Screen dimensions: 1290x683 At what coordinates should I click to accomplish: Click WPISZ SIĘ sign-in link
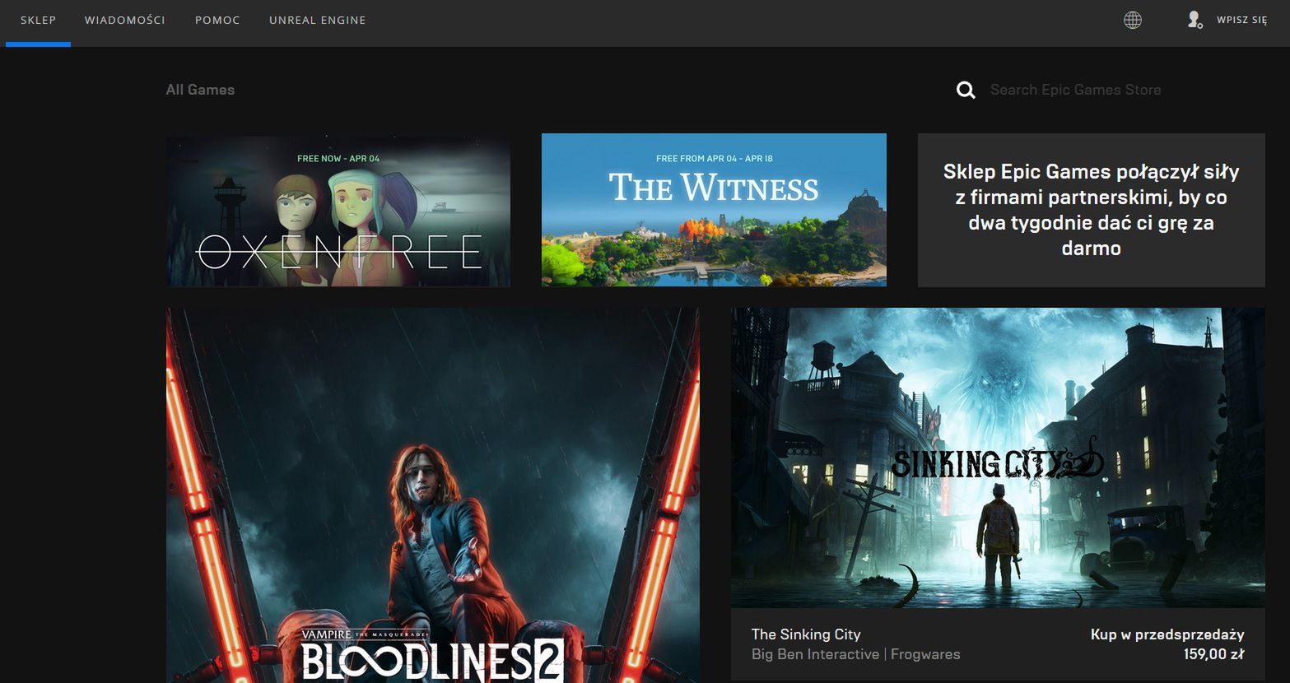click(1241, 21)
